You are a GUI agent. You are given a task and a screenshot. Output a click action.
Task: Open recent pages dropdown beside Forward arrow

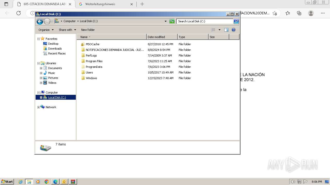pos(52,21)
